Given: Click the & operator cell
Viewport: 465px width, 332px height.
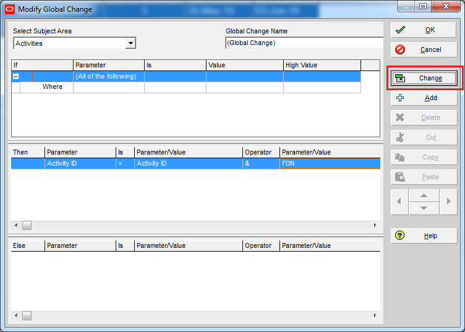Looking at the screenshot, I should (260, 164).
